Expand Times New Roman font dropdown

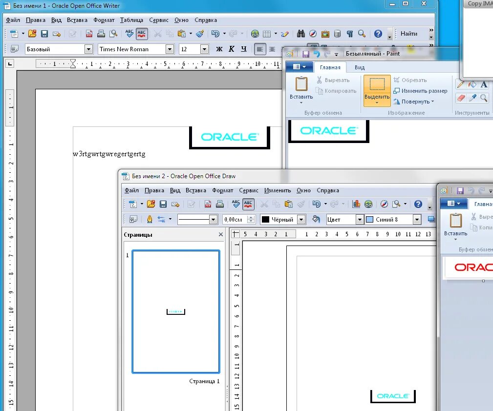[170, 49]
